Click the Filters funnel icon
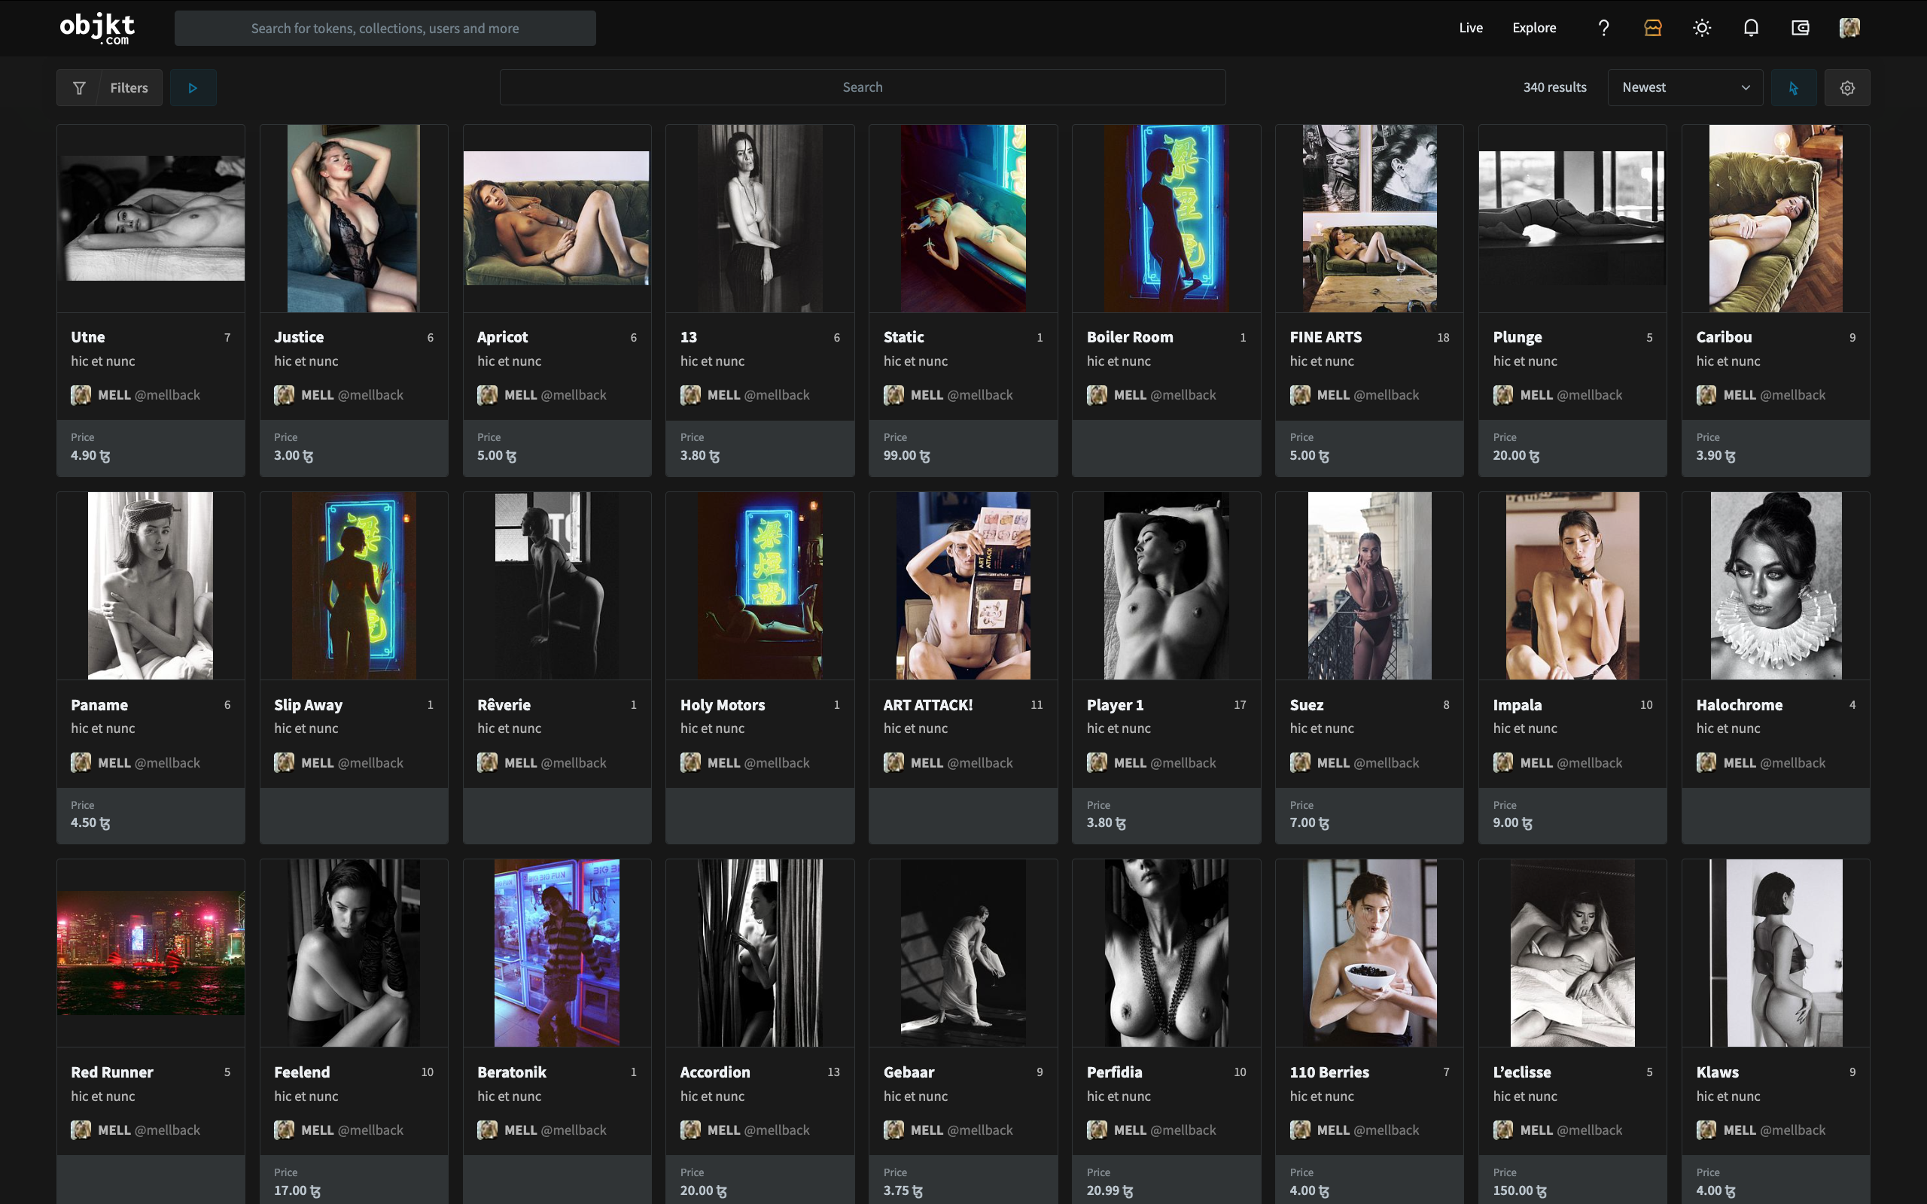The width and height of the screenshot is (1927, 1204). [79, 87]
